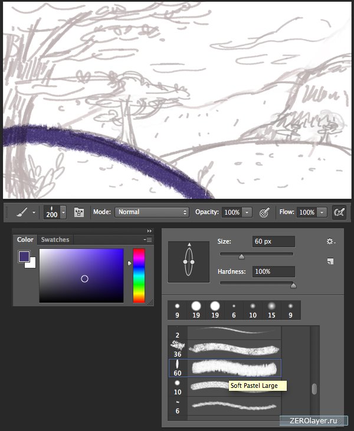The image size is (354, 431).
Task: Toggle the airbrush build-up icon
Action: pyautogui.click(x=339, y=212)
